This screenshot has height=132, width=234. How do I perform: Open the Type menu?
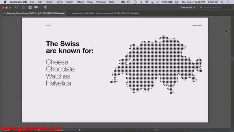pos(60,2)
